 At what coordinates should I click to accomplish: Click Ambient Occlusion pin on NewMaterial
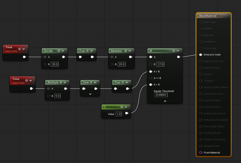click(x=201, y=113)
